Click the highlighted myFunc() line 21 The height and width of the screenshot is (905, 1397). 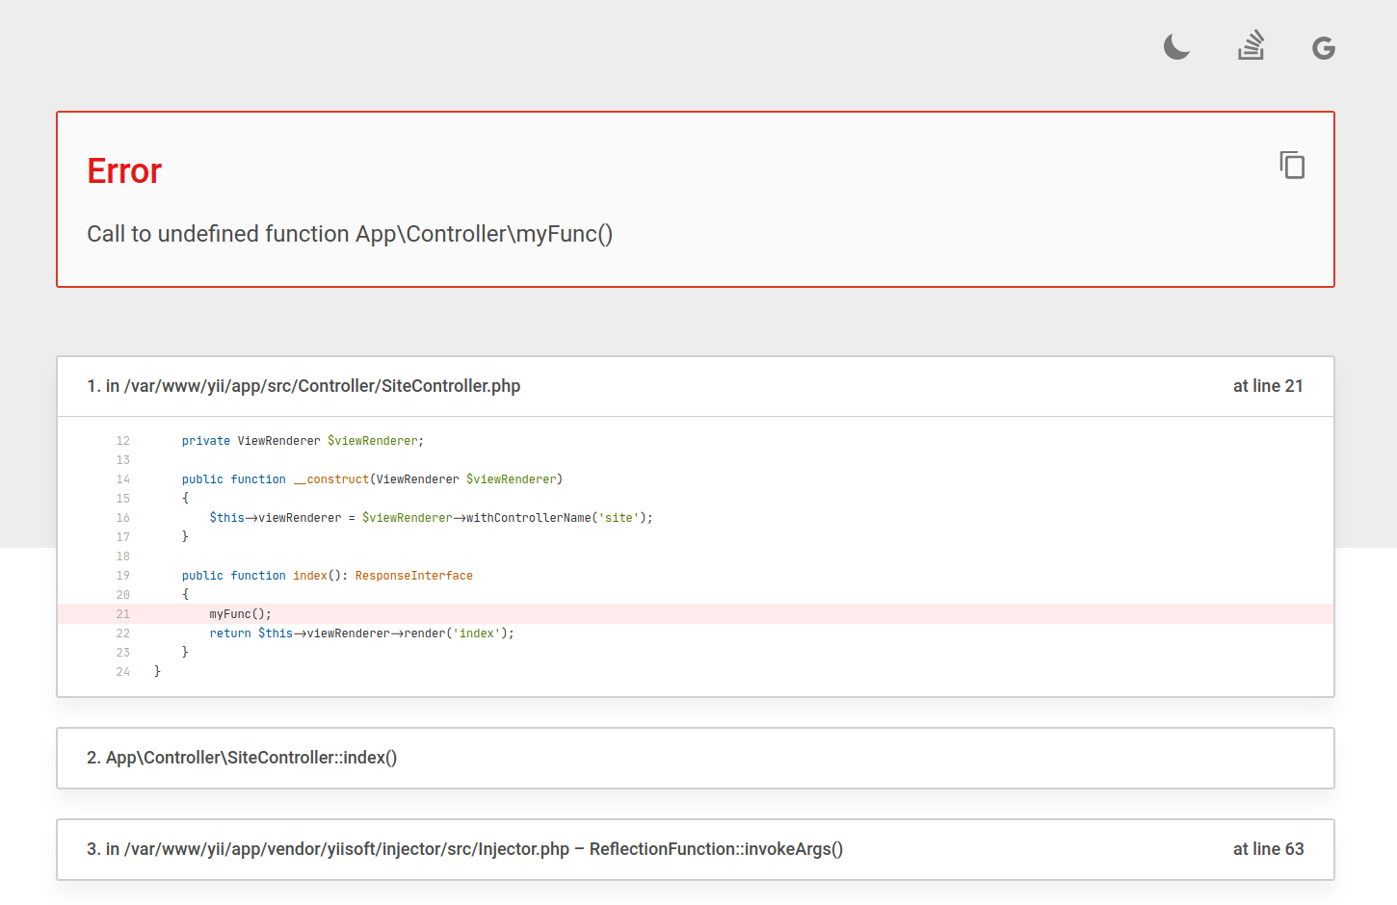[x=240, y=613]
